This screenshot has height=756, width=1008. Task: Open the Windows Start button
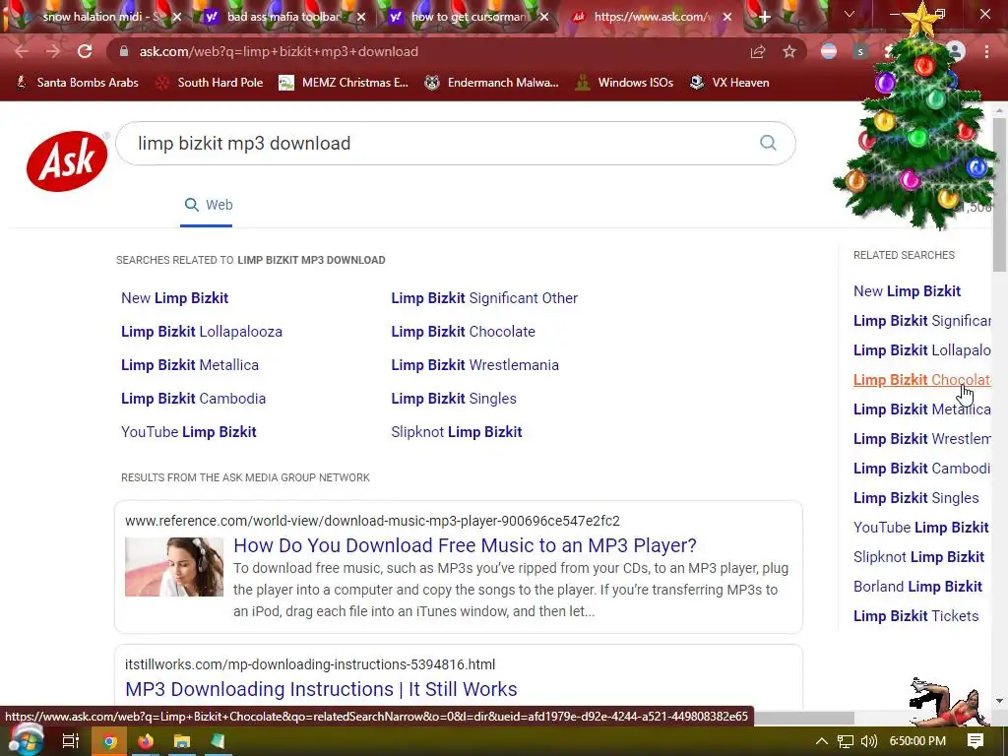26,740
